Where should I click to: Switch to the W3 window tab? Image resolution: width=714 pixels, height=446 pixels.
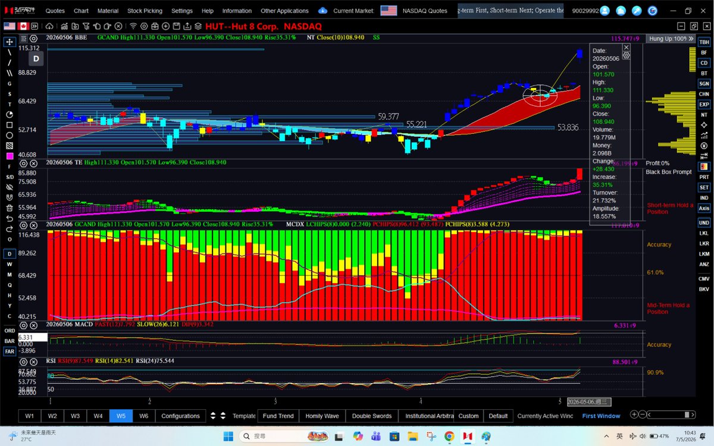75,416
